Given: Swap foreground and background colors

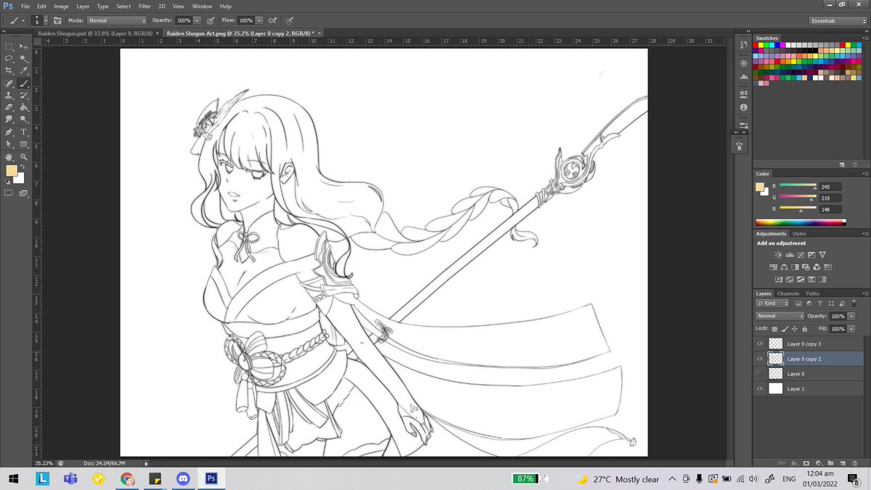Looking at the screenshot, I should pos(23,167).
